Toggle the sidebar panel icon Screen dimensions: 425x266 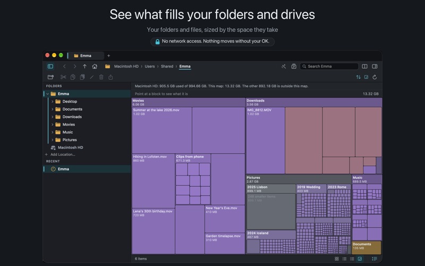pos(50,66)
